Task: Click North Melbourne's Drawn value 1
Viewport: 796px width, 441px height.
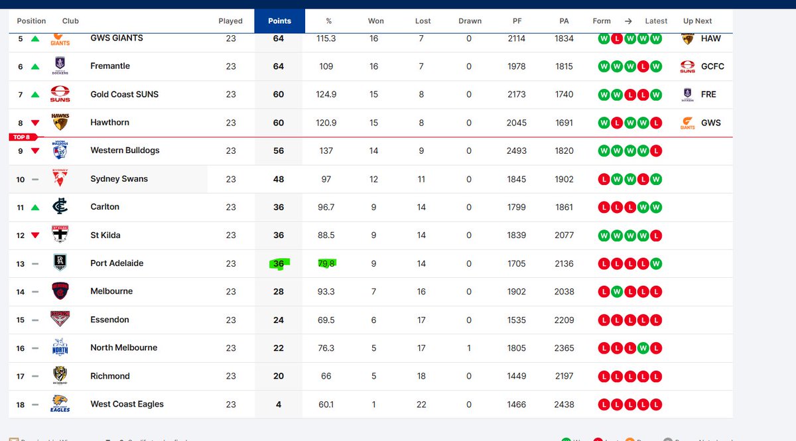Action: 469,347
